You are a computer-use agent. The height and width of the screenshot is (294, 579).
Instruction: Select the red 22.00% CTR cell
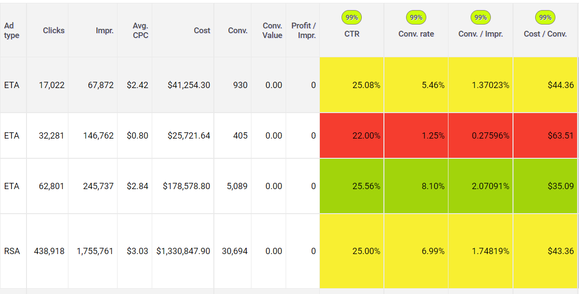click(352, 136)
